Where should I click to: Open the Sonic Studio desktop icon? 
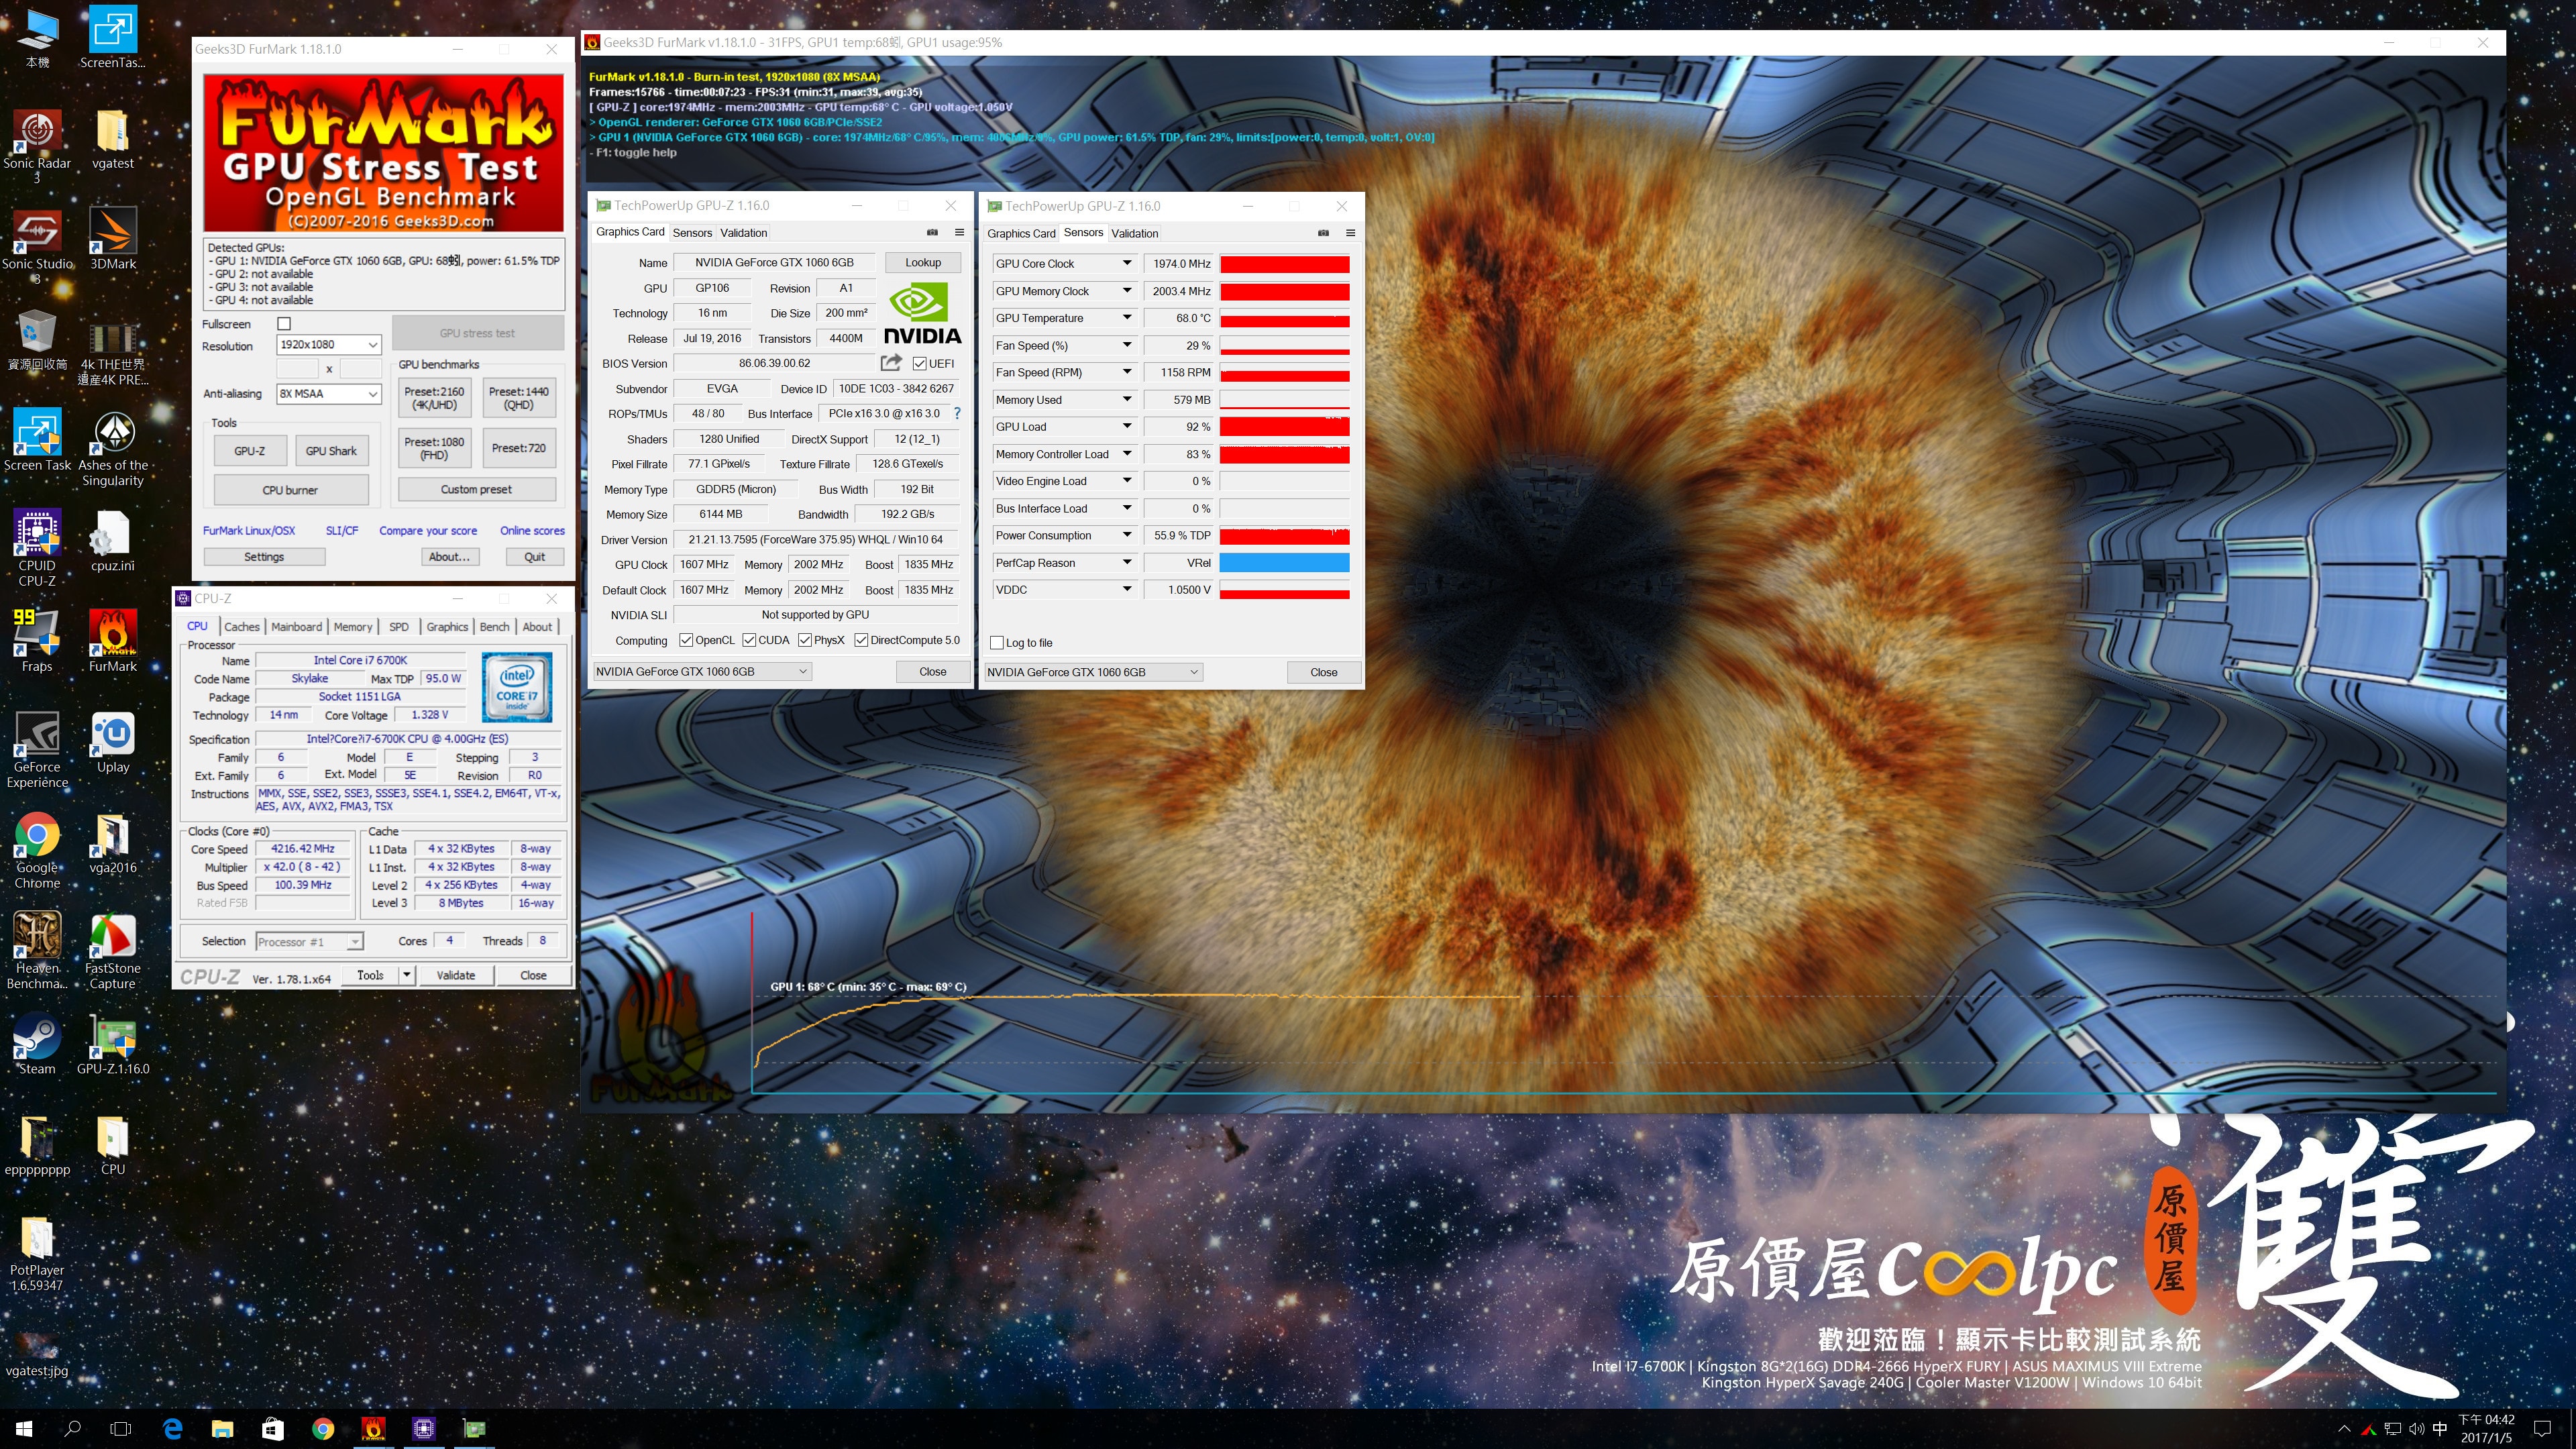[x=37, y=245]
